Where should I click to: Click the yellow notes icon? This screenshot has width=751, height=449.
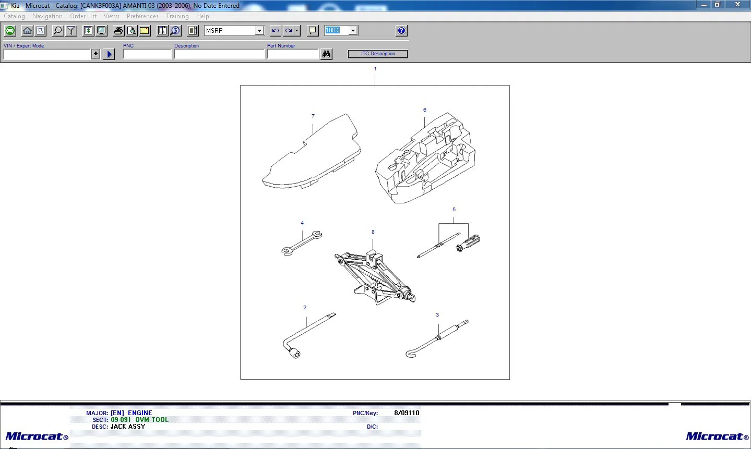click(x=145, y=31)
